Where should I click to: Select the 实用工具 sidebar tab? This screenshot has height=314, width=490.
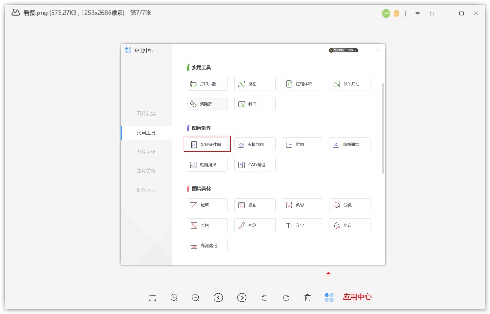tap(146, 133)
